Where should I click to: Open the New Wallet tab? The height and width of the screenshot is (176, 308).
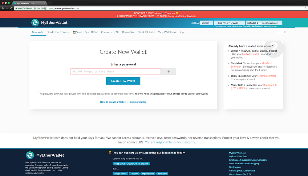click(x=38, y=32)
